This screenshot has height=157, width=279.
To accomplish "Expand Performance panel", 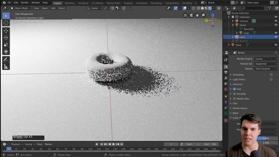I will pos(240,108).
